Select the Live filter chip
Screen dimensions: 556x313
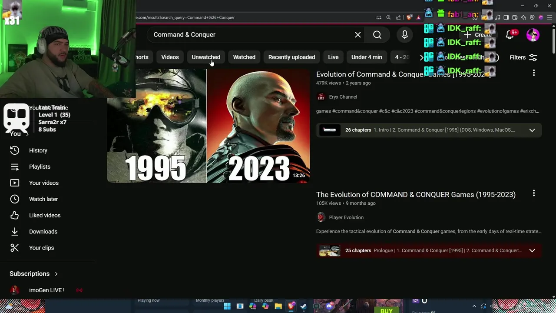pyautogui.click(x=333, y=57)
